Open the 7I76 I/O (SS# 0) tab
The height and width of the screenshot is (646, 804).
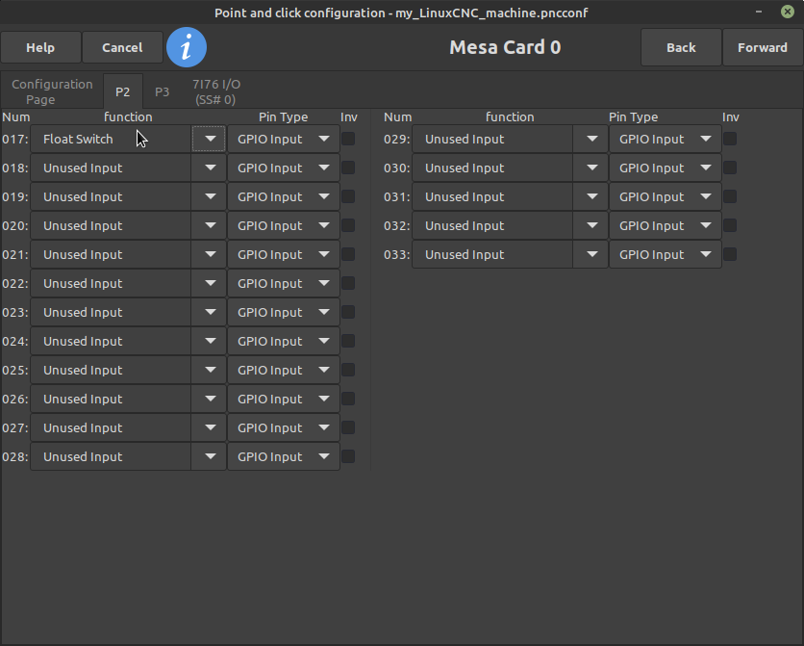tap(215, 91)
